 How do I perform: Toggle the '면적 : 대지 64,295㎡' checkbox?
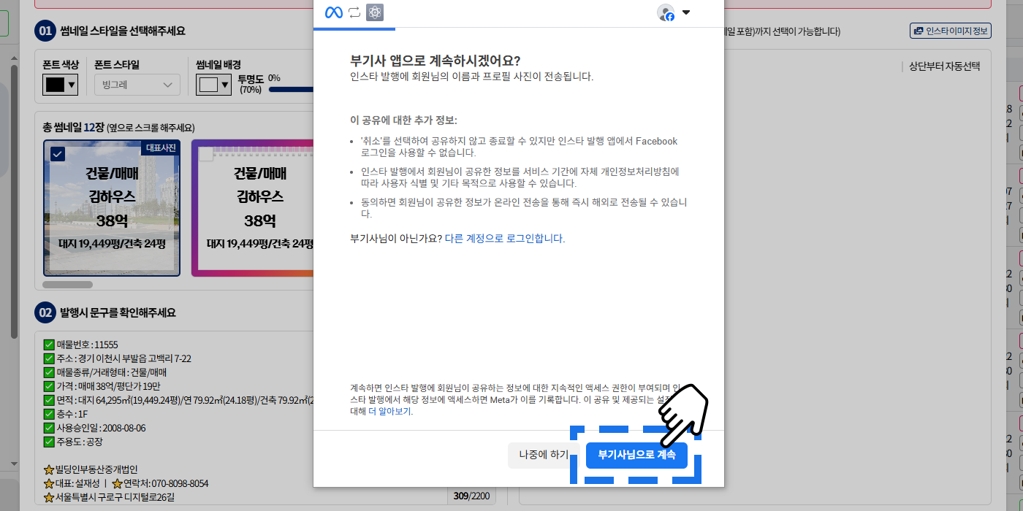pos(49,400)
